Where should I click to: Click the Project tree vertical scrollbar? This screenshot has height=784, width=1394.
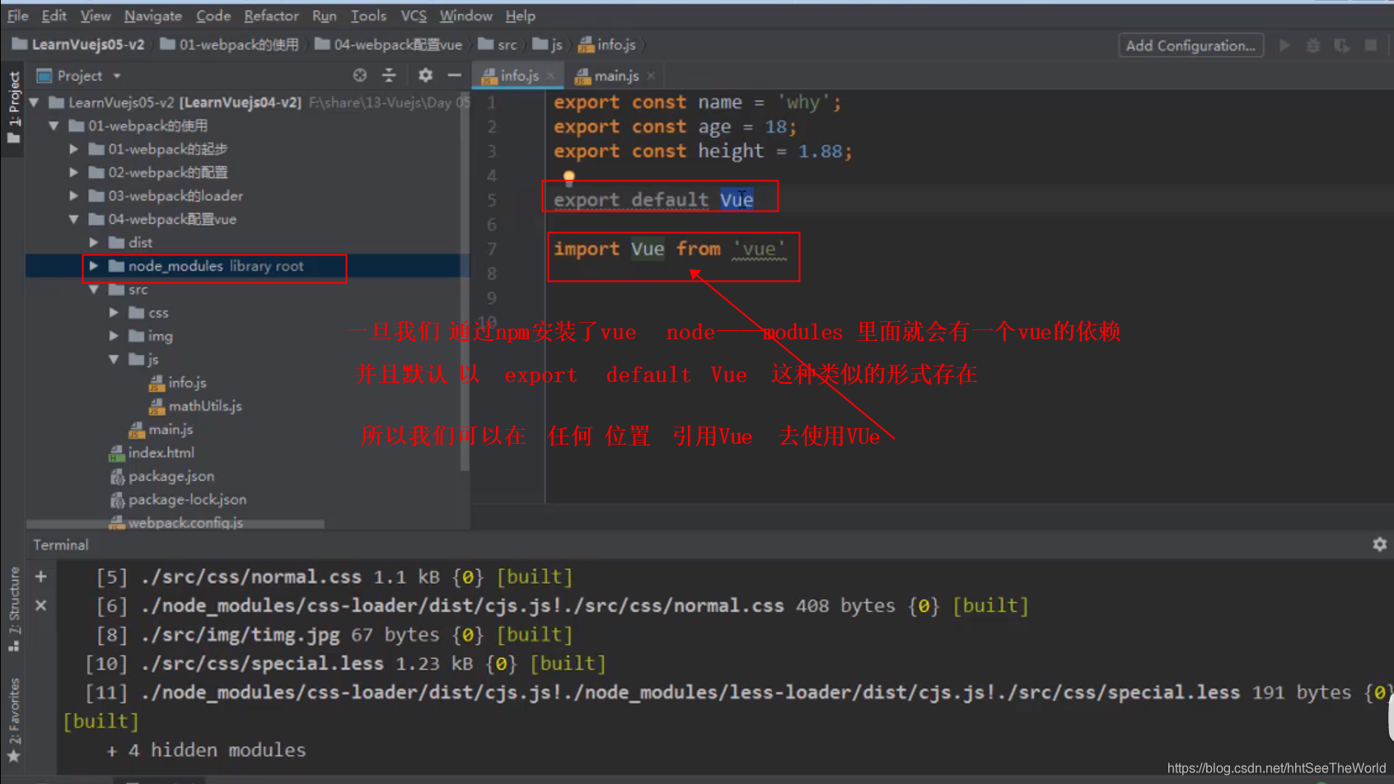(x=465, y=280)
